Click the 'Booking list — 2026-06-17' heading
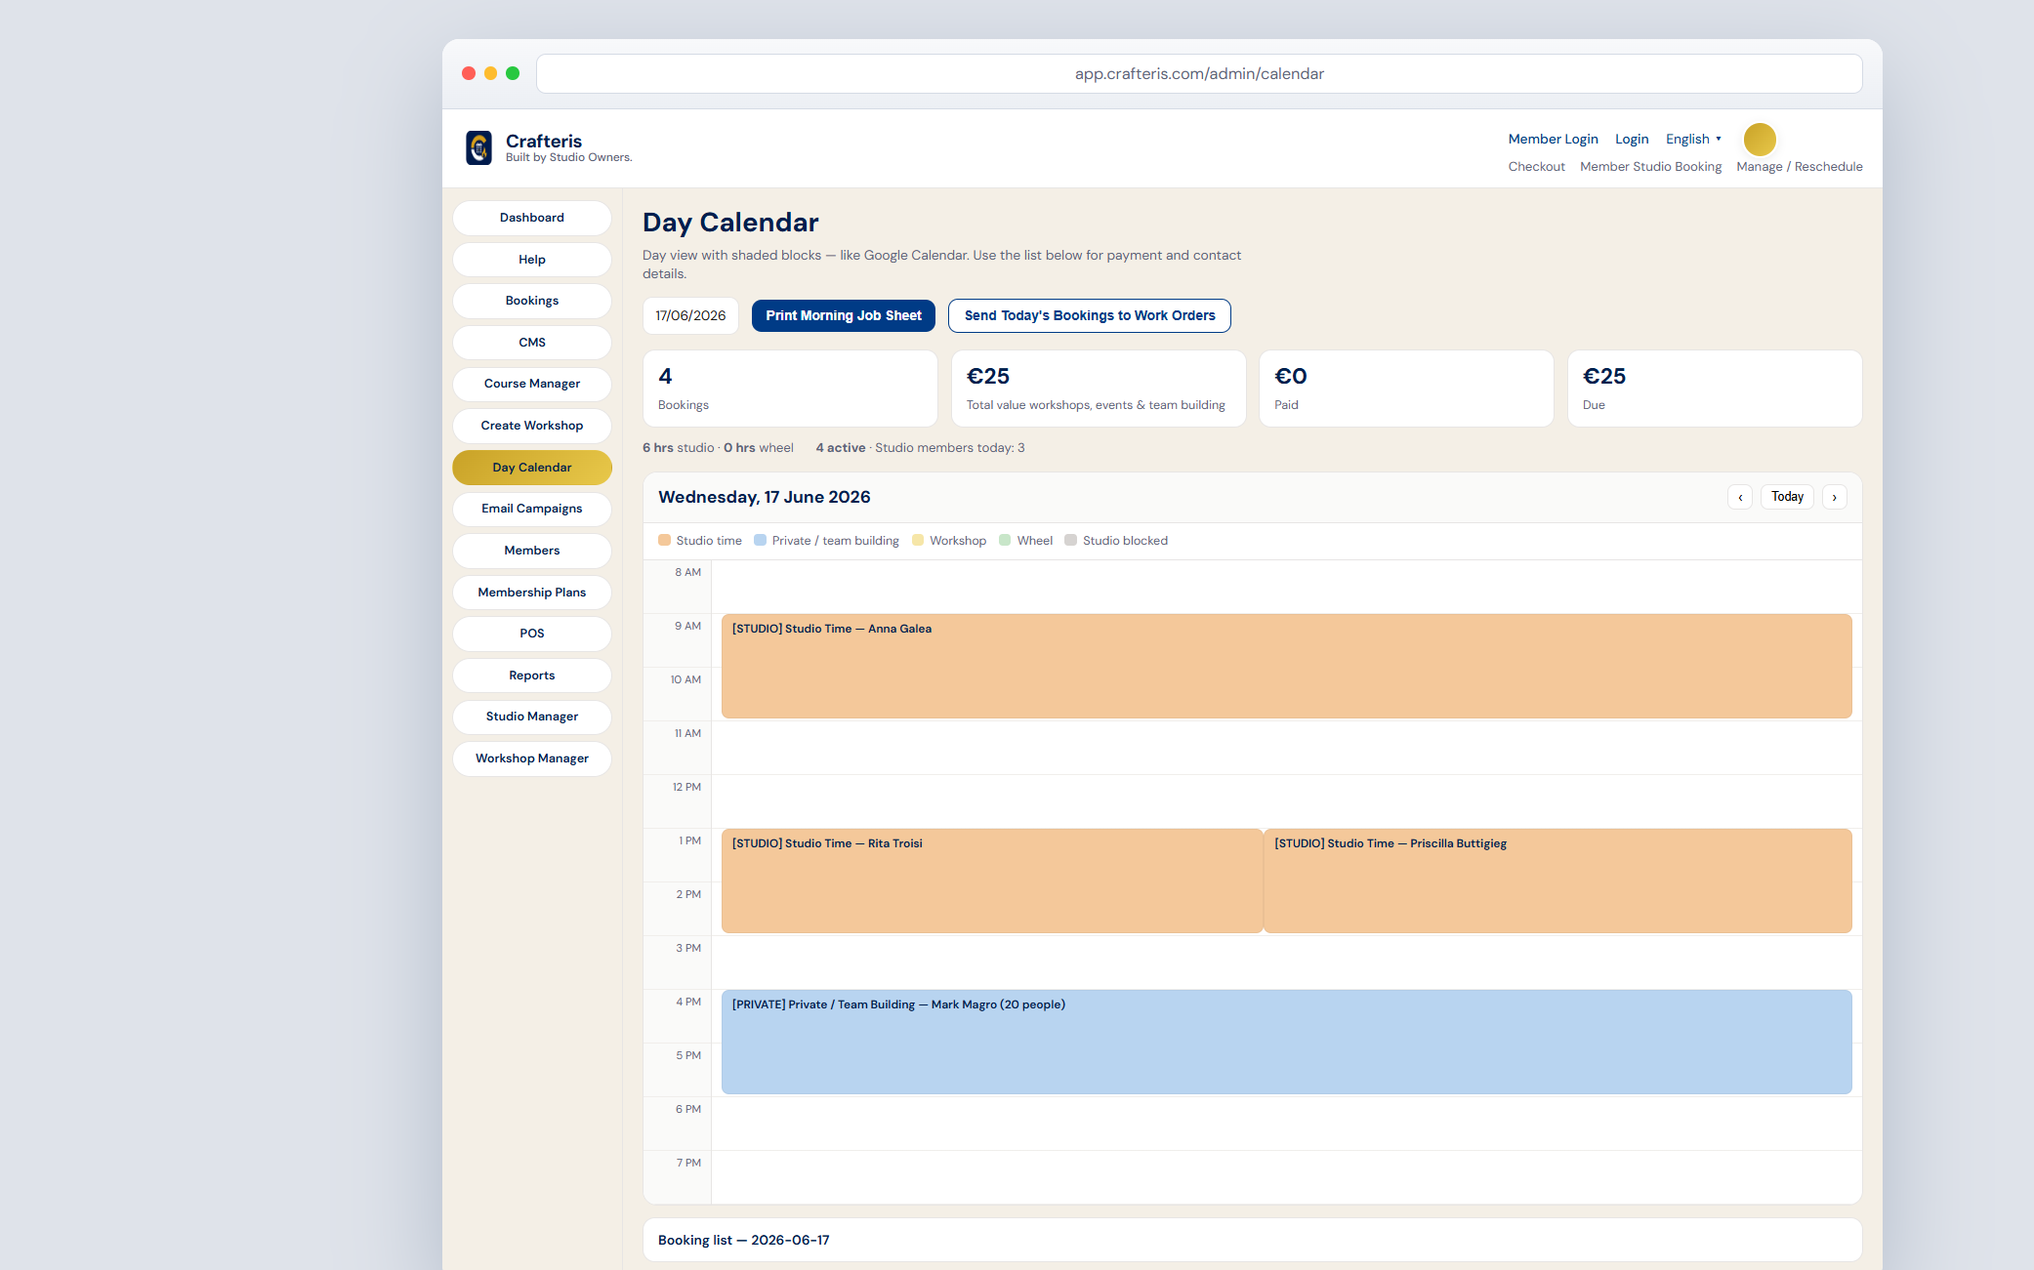Viewport: 2034px width, 1270px height. coord(744,1240)
